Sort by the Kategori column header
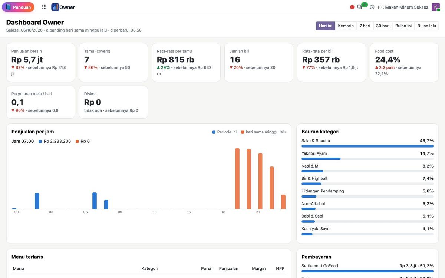This screenshot has width=445, height=278. pyautogui.click(x=150, y=268)
